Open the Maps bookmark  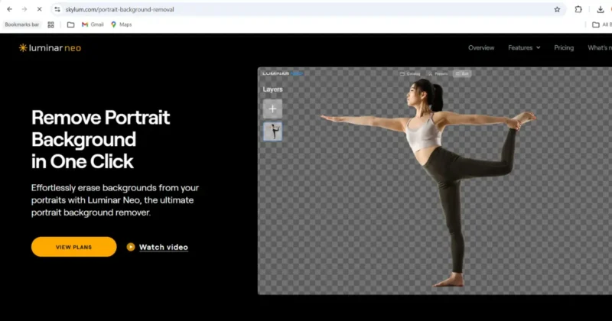click(x=121, y=24)
